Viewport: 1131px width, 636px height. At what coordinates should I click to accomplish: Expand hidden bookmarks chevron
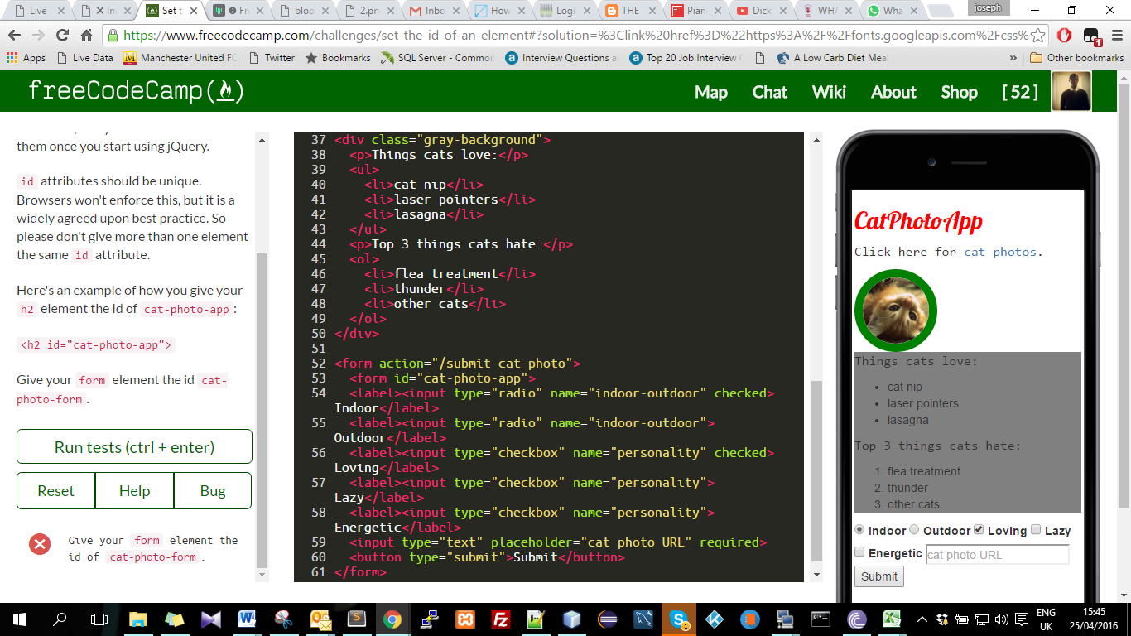1013,58
